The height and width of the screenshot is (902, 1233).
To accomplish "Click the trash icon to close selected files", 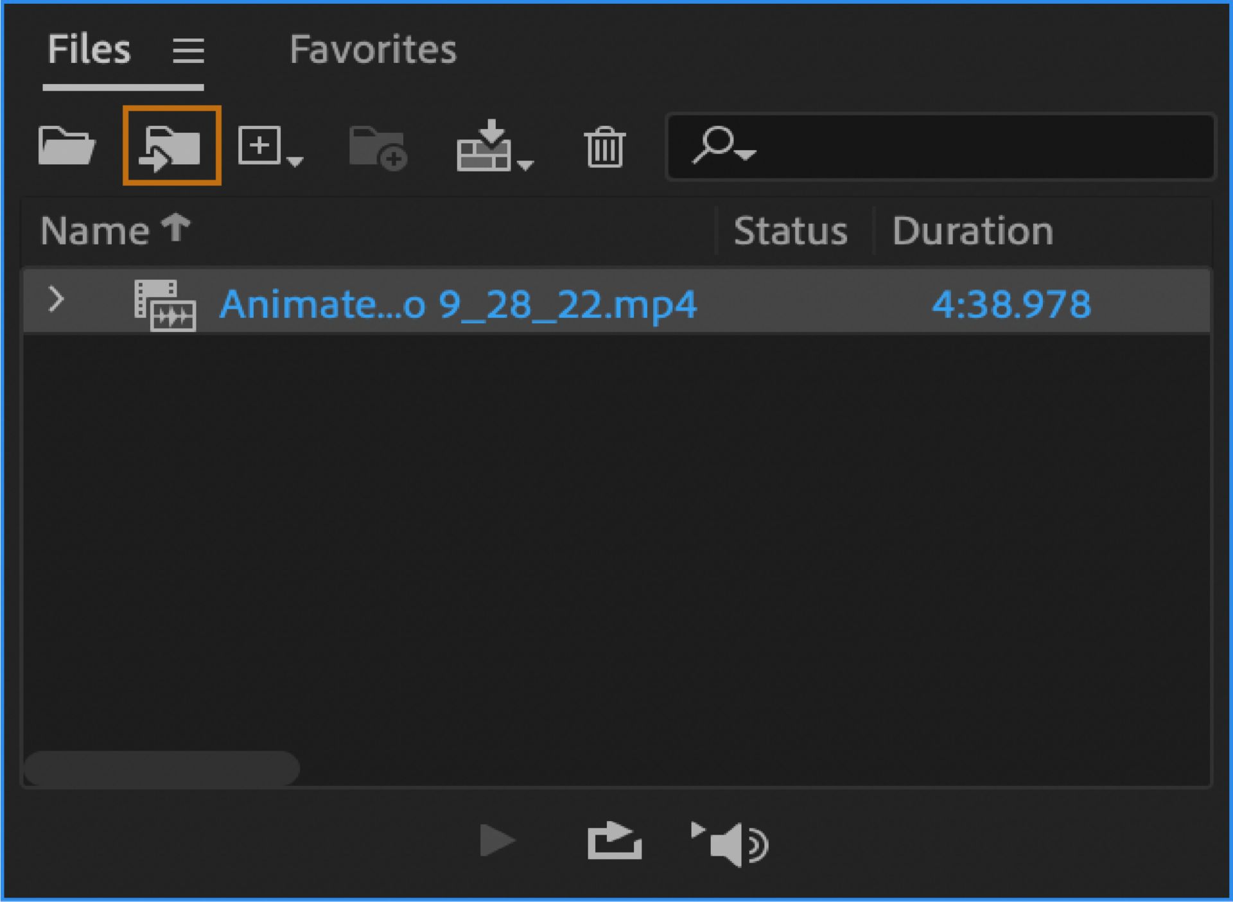I will tap(604, 147).
